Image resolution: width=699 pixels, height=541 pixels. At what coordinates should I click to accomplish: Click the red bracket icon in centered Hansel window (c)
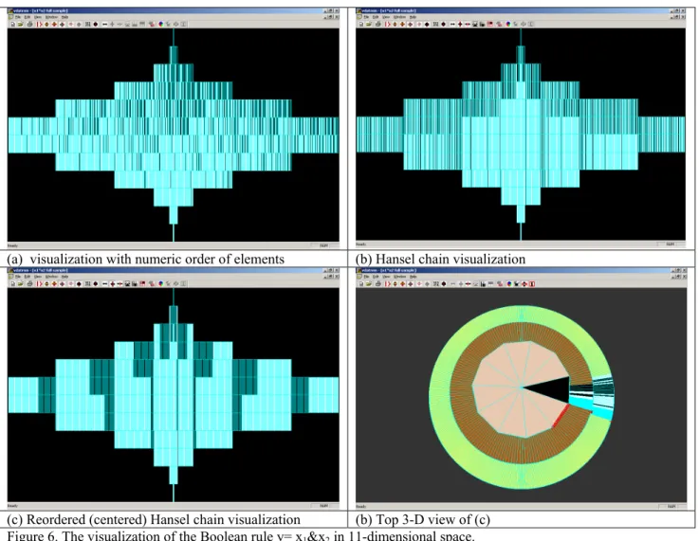39,283
